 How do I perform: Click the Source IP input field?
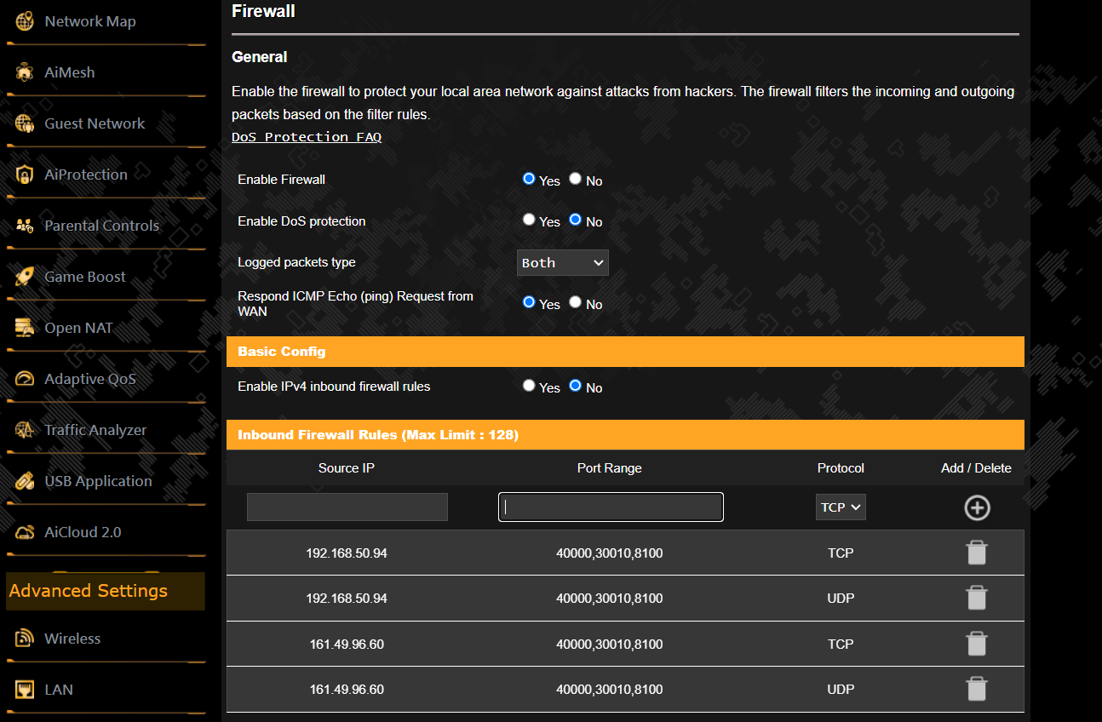click(x=347, y=507)
